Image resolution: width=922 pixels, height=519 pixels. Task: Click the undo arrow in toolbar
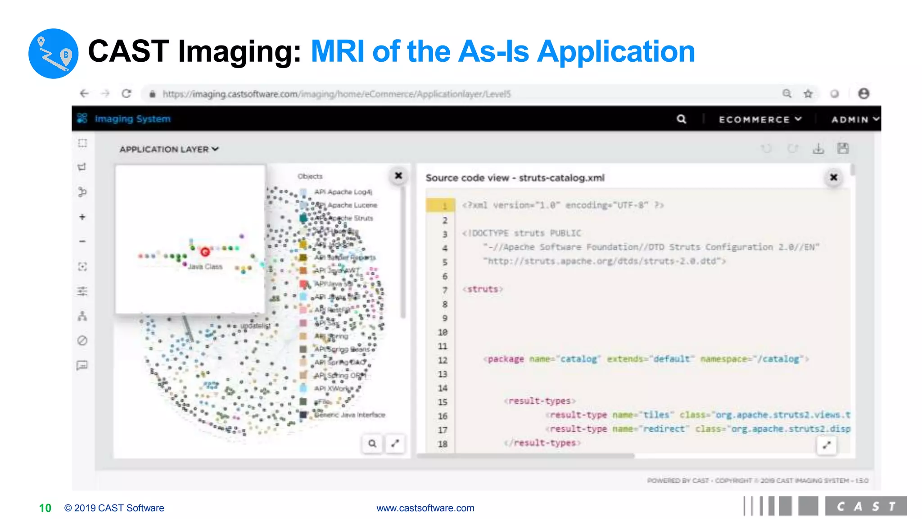[x=766, y=148]
